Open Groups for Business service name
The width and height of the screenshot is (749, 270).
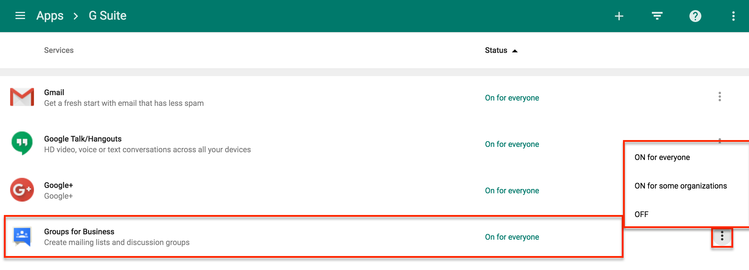pyautogui.click(x=79, y=232)
